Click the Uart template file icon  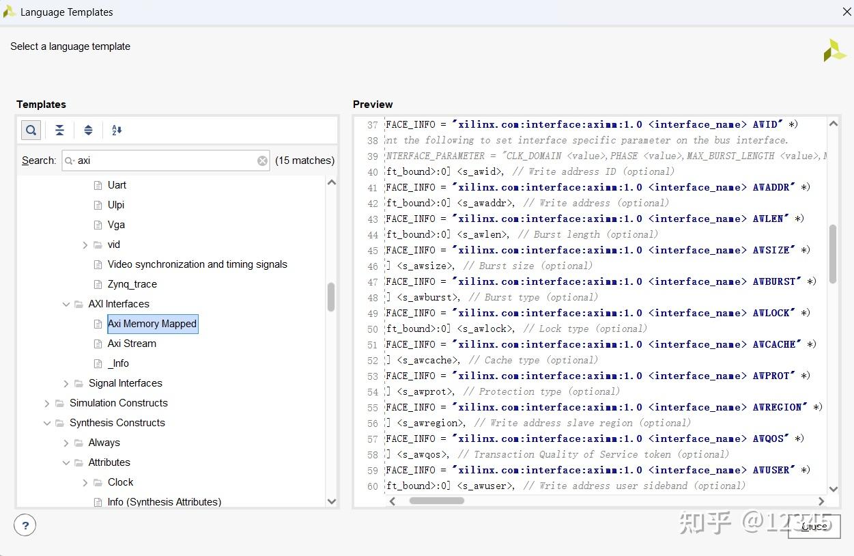[98, 185]
